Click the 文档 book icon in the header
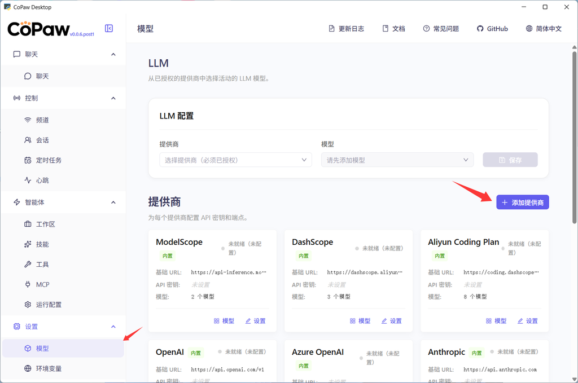The width and height of the screenshot is (578, 383). 385,28
